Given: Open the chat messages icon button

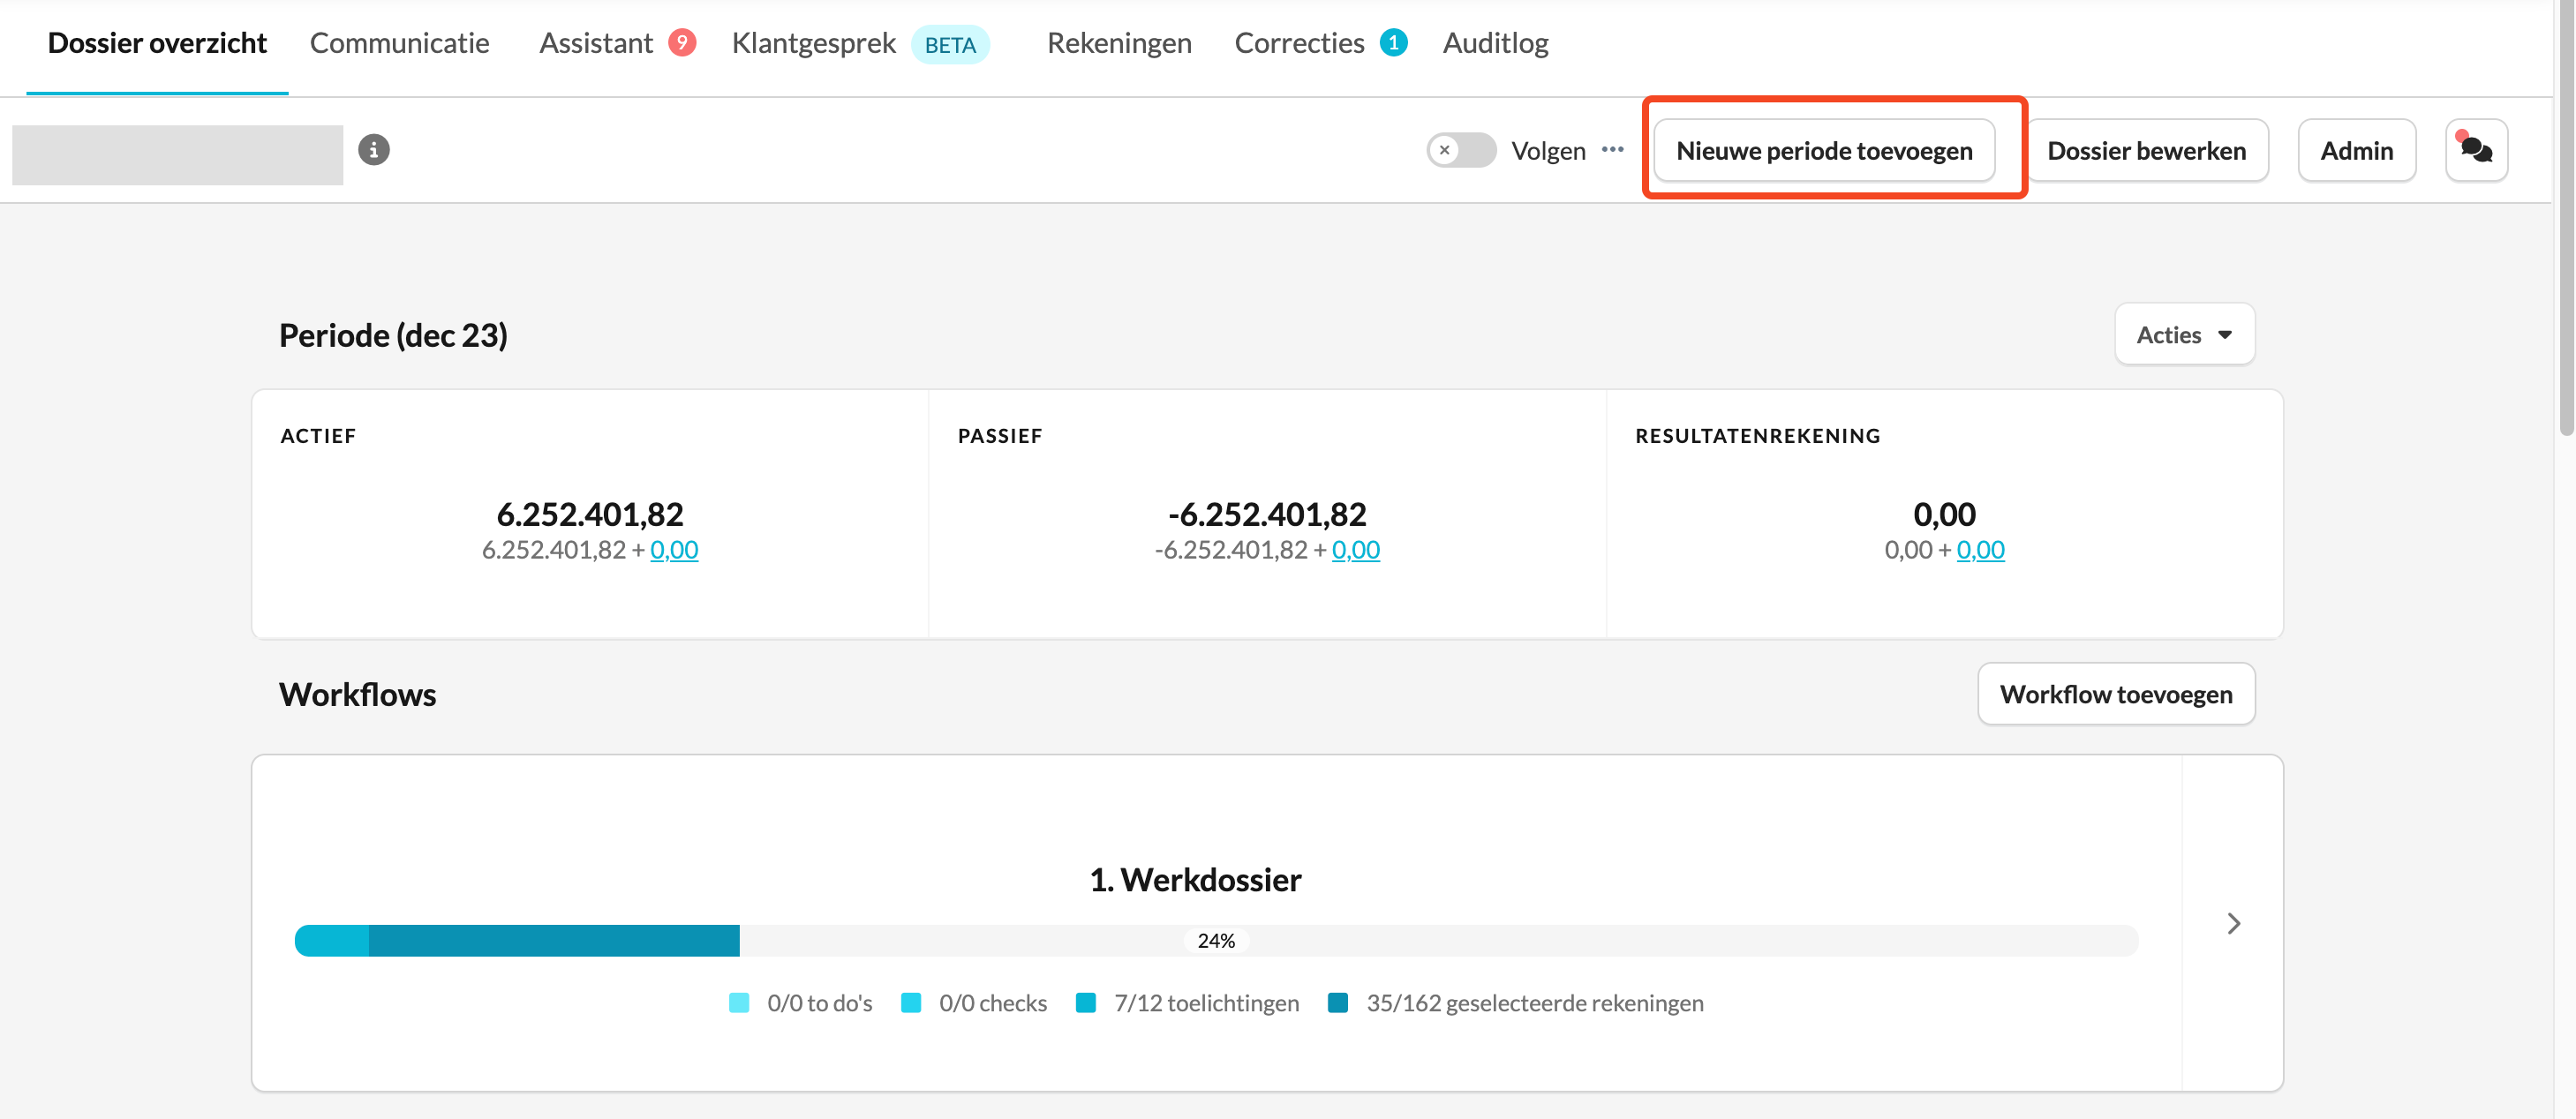Looking at the screenshot, I should pos(2475,150).
